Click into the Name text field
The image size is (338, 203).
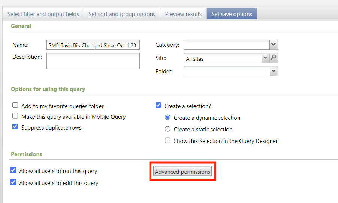click(x=93, y=45)
